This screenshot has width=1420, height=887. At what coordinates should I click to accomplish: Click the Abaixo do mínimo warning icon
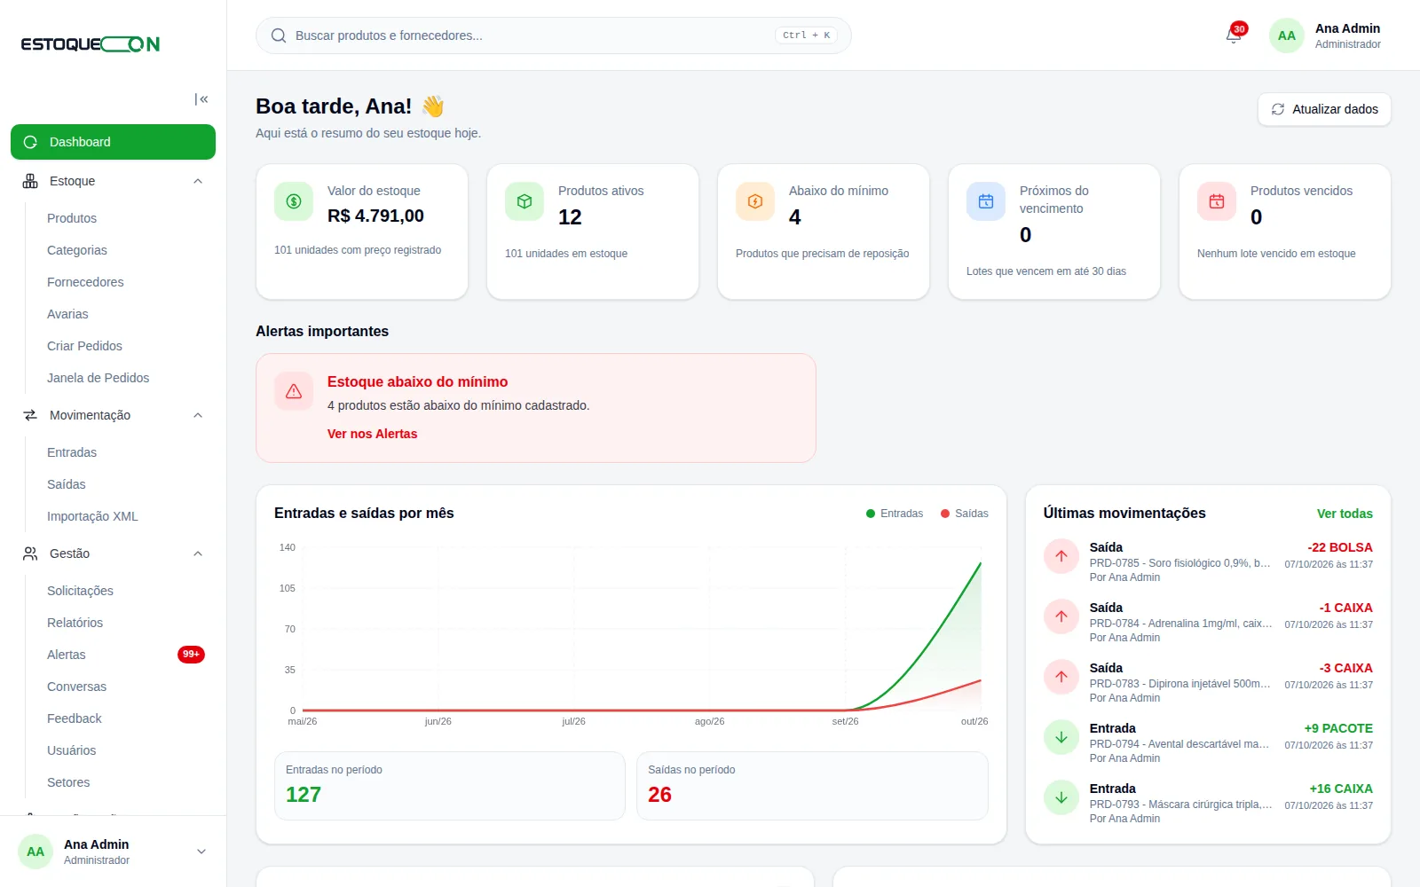755,201
